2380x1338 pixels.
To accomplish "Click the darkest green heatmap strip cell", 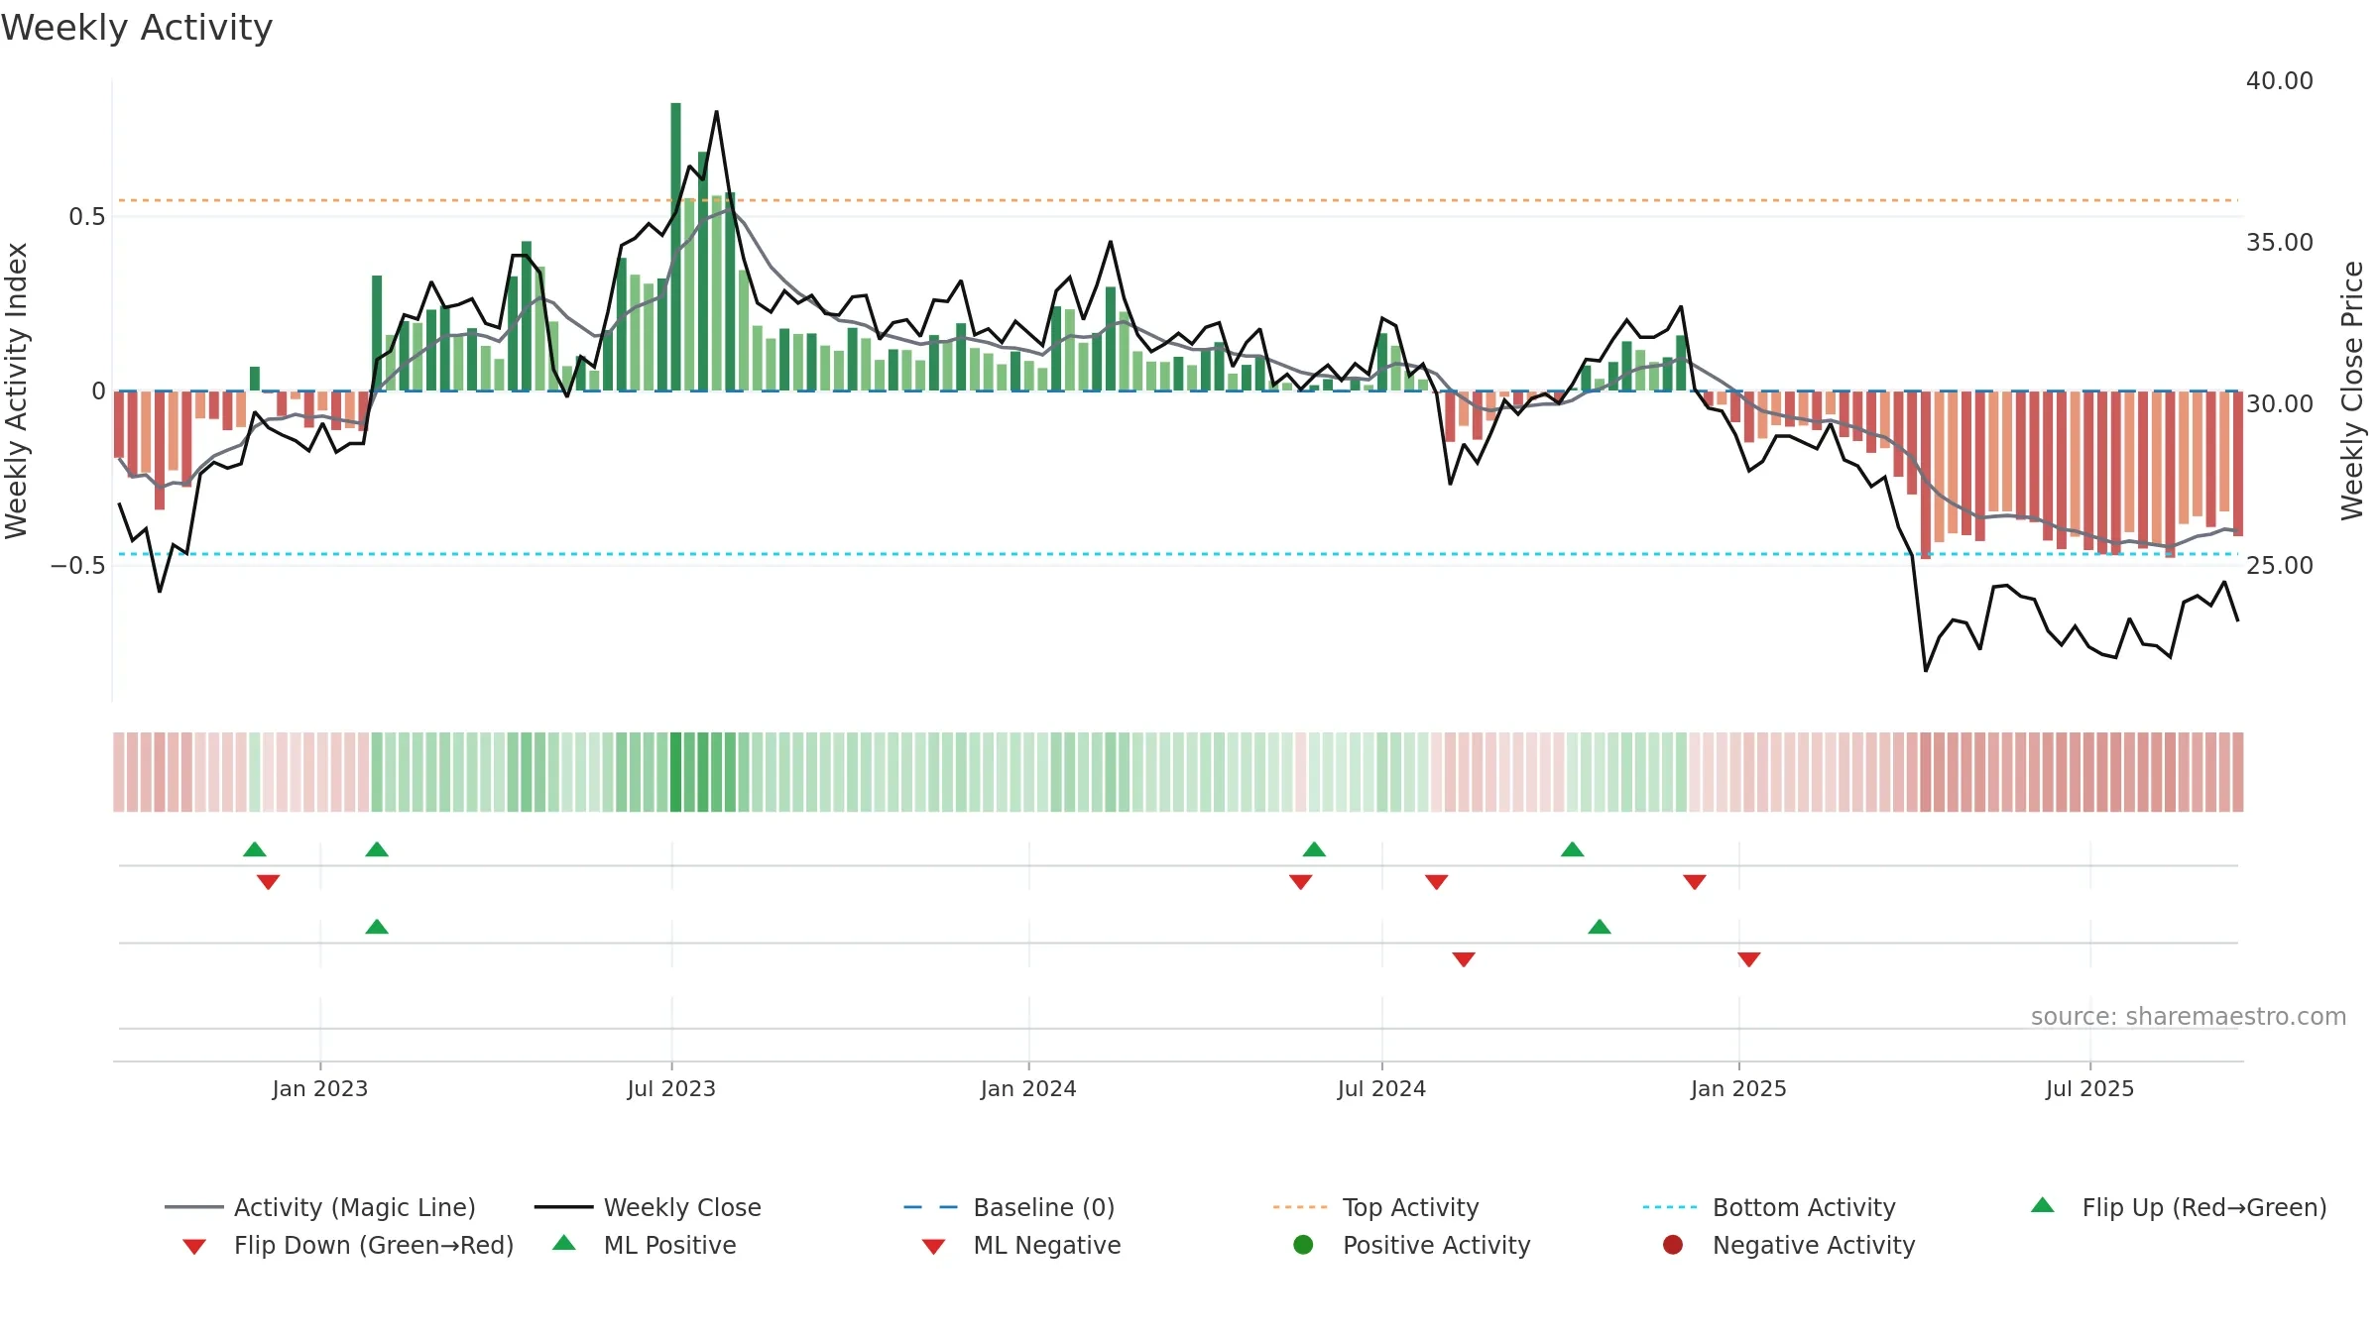I will pyautogui.click(x=676, y=772).
